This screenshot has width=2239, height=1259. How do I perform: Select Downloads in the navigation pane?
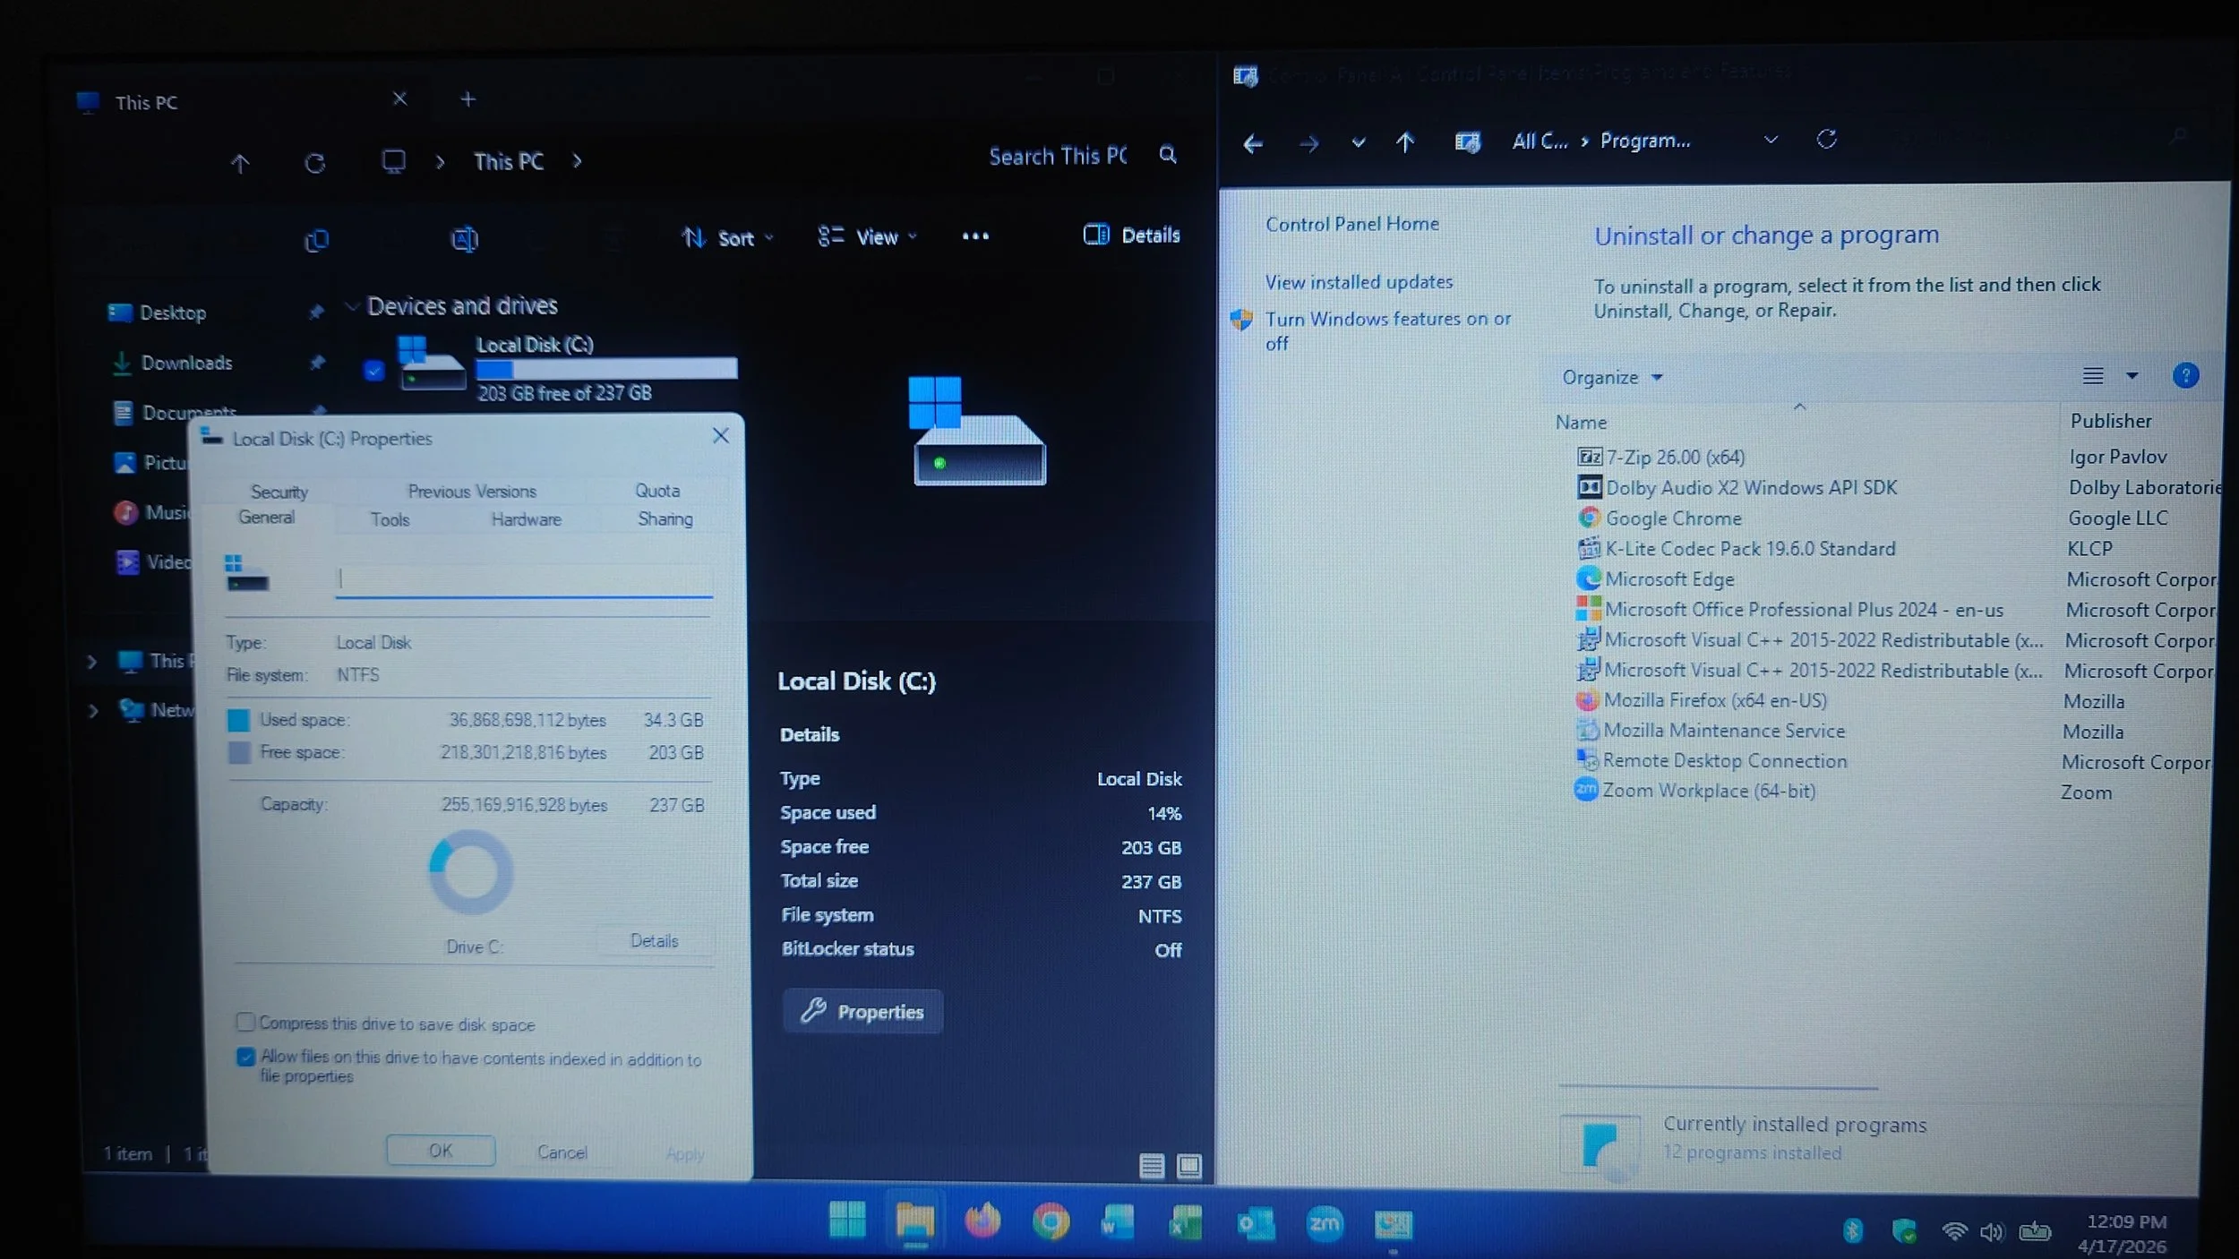186,363
